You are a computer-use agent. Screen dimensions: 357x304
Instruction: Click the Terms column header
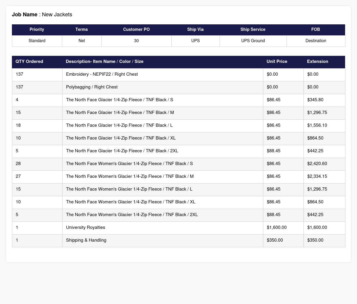coord(82,29)
